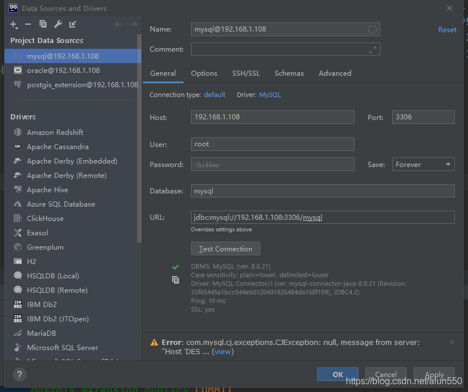Image resolution: width=468 pixels, height=392 pixels.
Task: Navigate forward with right arrow
Action: [x=134, y=24]
